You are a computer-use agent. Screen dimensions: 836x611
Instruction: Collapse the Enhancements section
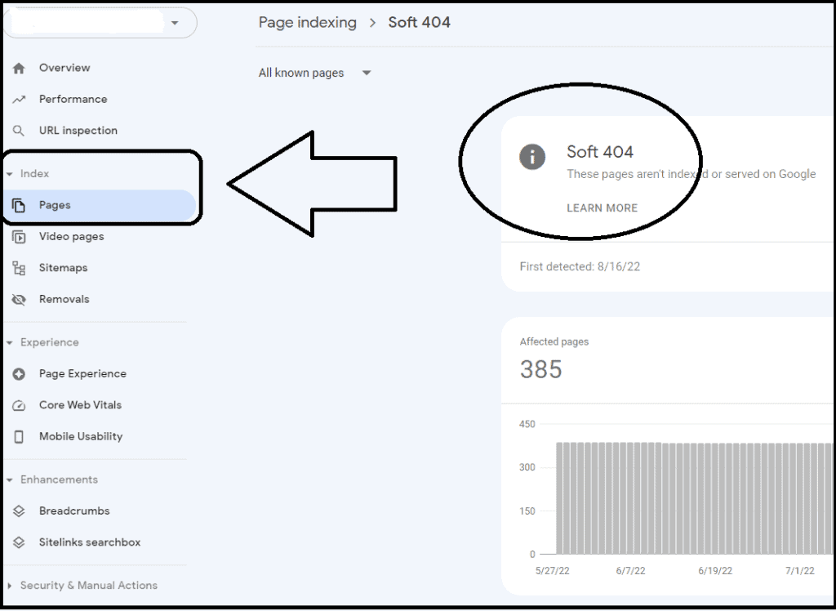[x=10, y=480]
